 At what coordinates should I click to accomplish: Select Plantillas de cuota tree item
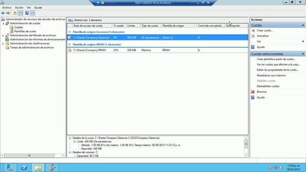(25, 32)
